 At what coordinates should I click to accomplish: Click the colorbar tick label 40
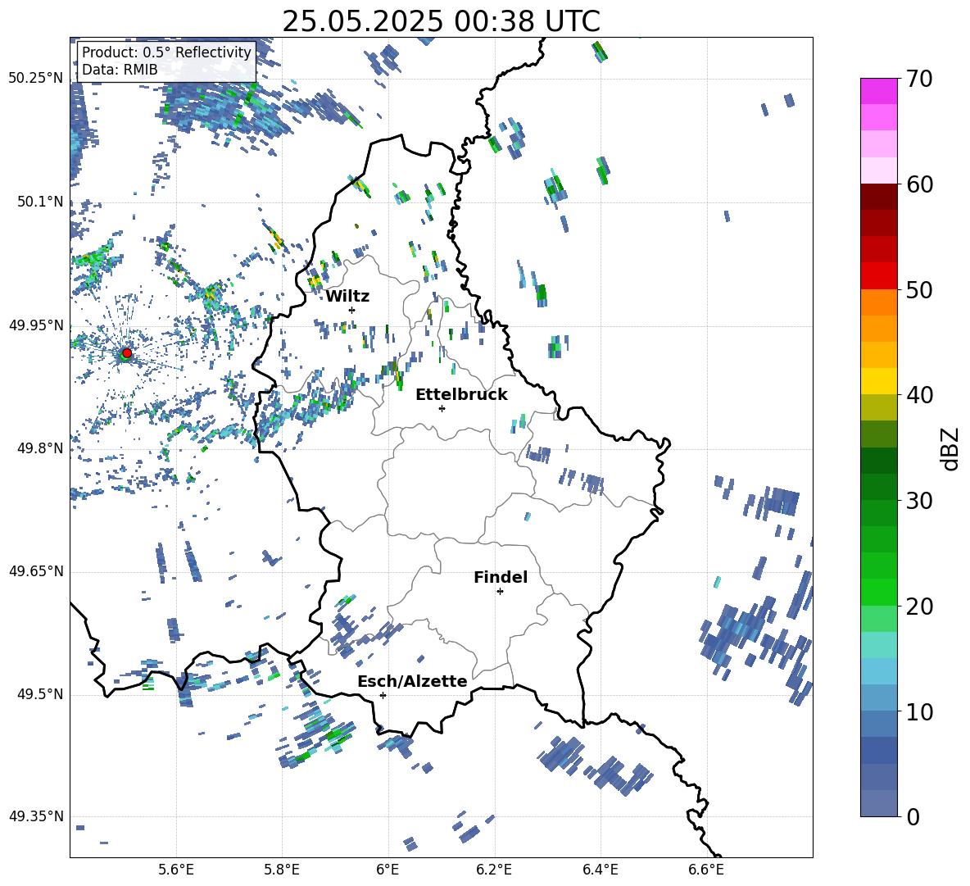coord(918,395)
